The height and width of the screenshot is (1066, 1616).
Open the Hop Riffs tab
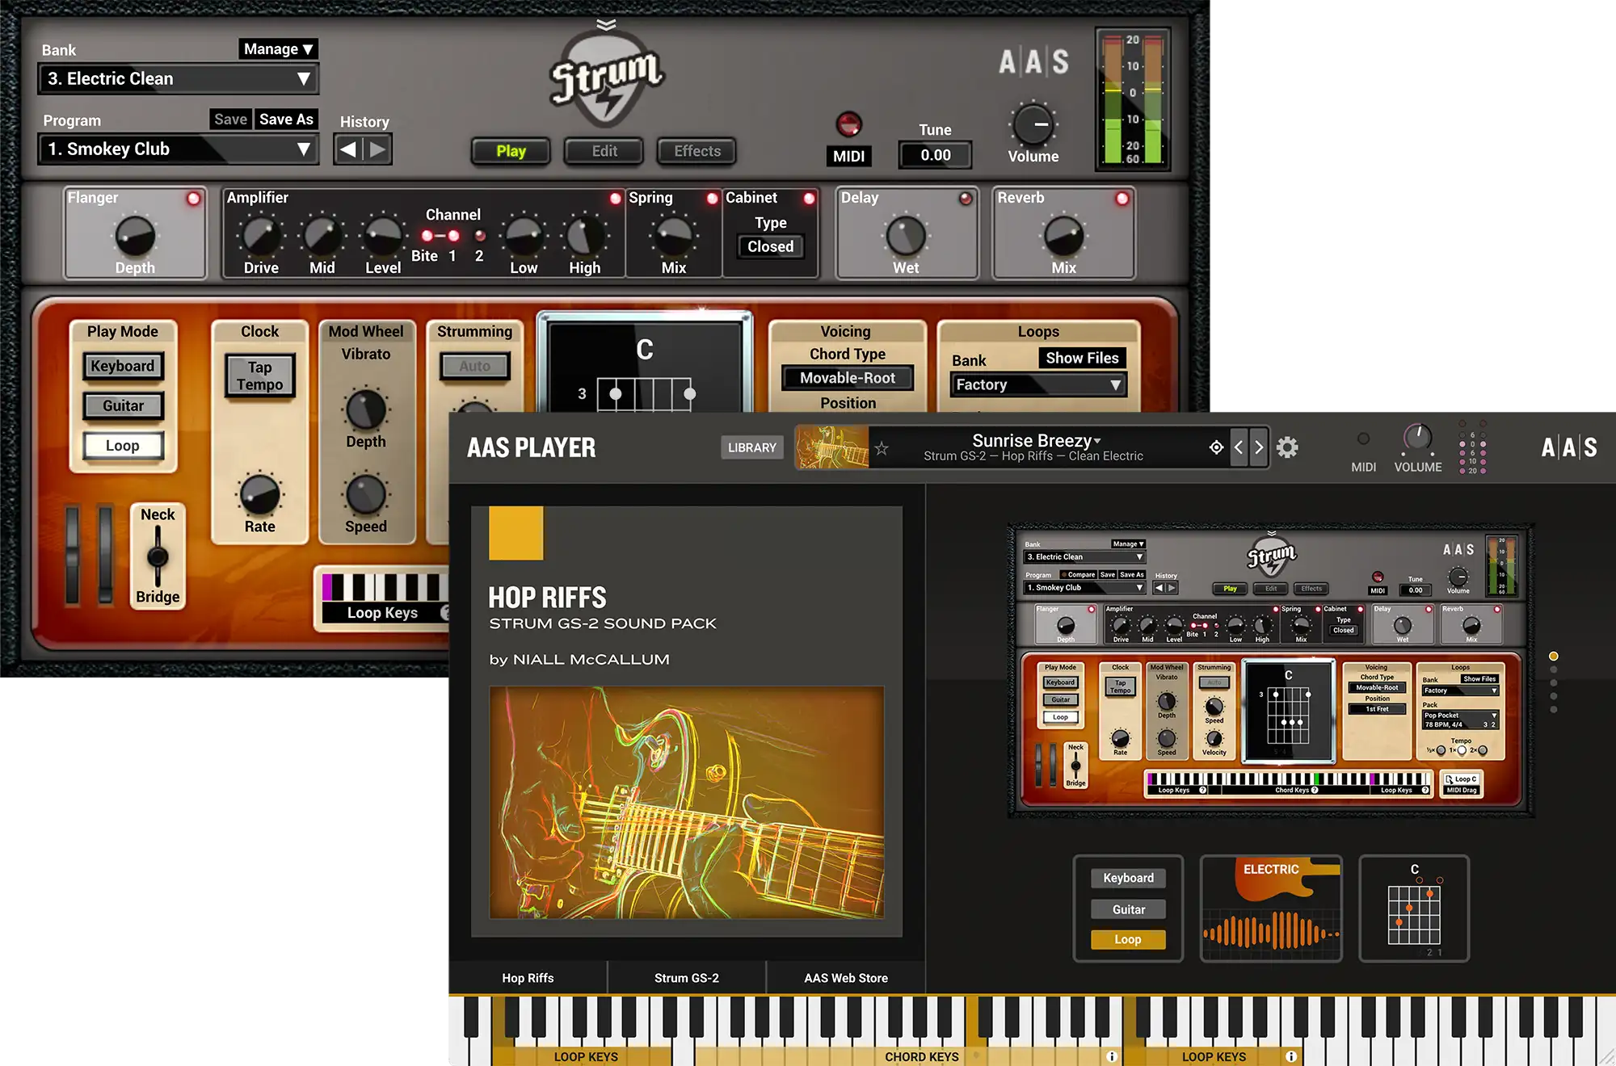528,978
